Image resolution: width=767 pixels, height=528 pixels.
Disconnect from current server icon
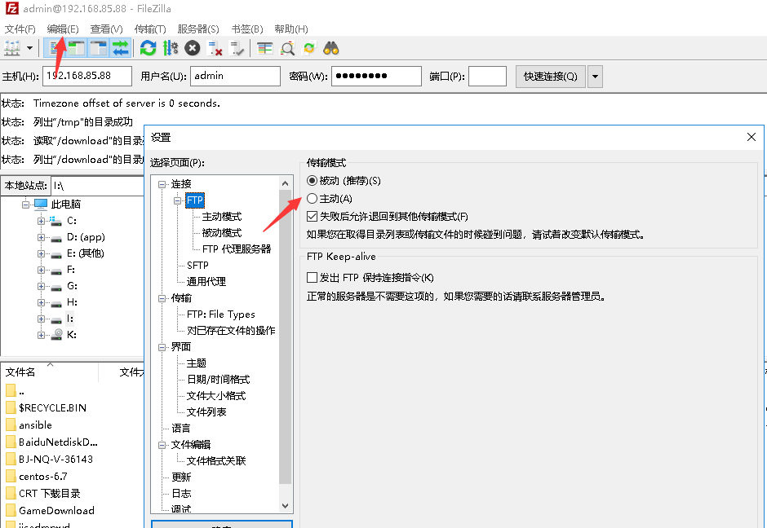tap(215, 48)
